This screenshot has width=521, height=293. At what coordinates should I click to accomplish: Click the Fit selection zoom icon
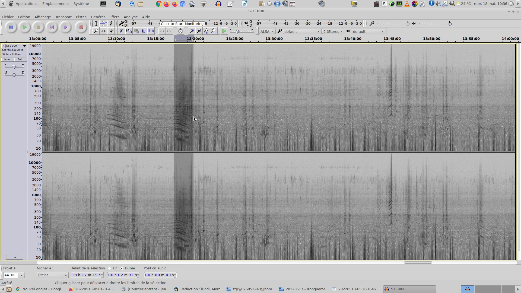207,31
